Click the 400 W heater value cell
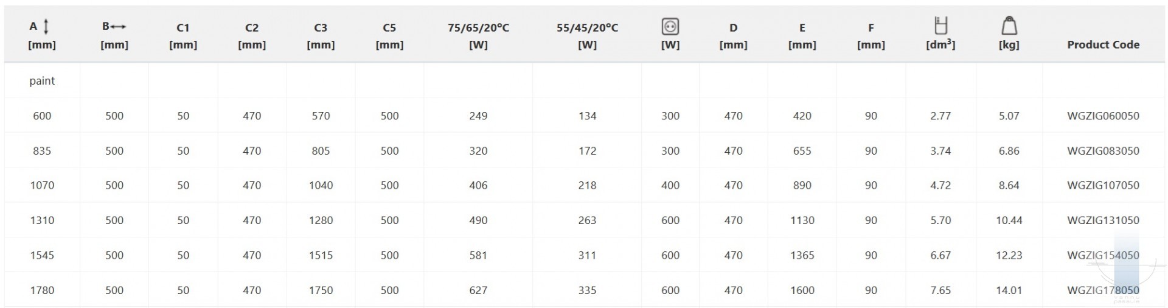1168x308 pixels. [670, 185]
